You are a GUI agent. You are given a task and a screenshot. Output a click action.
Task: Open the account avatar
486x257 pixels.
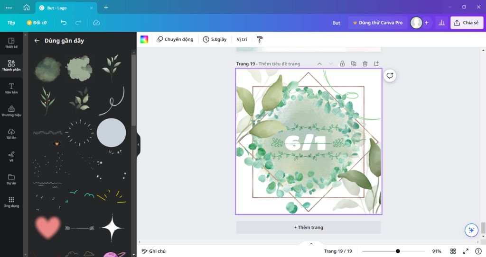pos(416,23)
